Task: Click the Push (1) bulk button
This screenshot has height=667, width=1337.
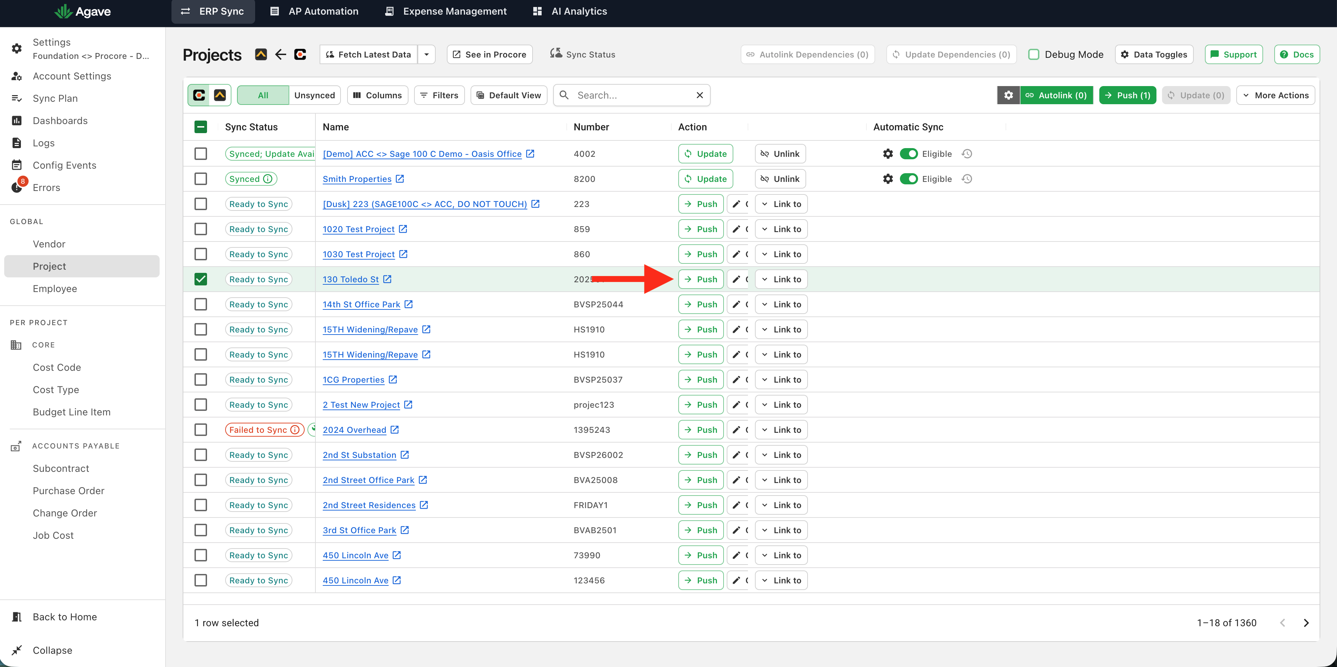Action: pos(1127,95)
